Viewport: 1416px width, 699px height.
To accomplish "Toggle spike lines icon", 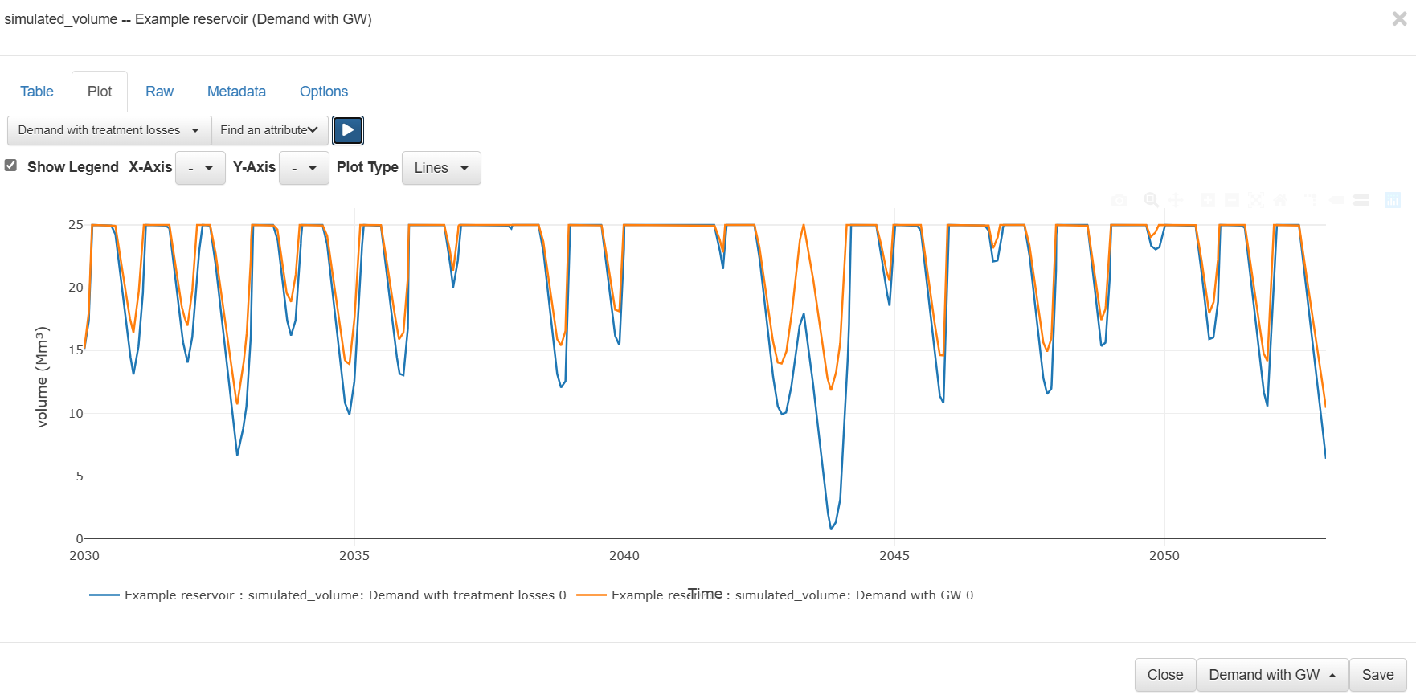I will coord(1311,200).
